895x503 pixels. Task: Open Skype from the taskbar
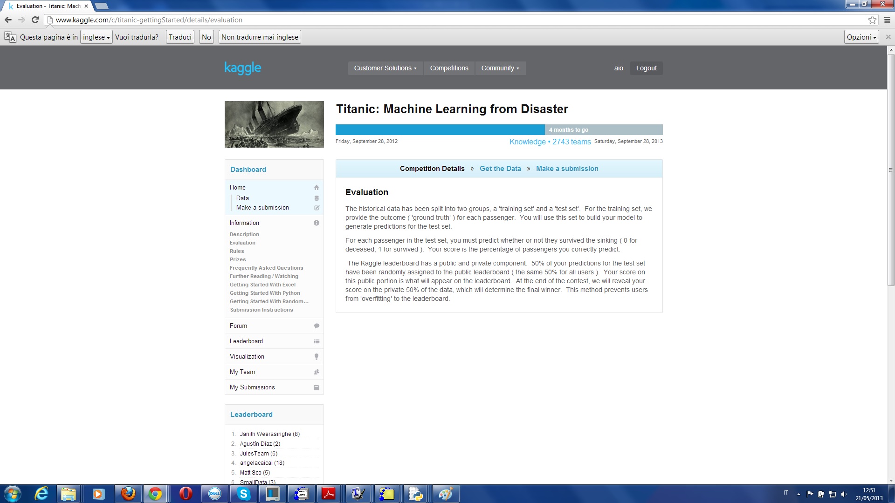[243, 494]
